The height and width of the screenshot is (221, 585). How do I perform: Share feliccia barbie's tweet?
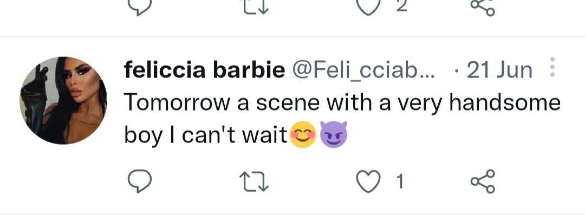[483, 181]
